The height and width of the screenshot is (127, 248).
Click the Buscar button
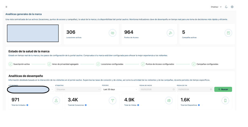click(x=223, y=89)
